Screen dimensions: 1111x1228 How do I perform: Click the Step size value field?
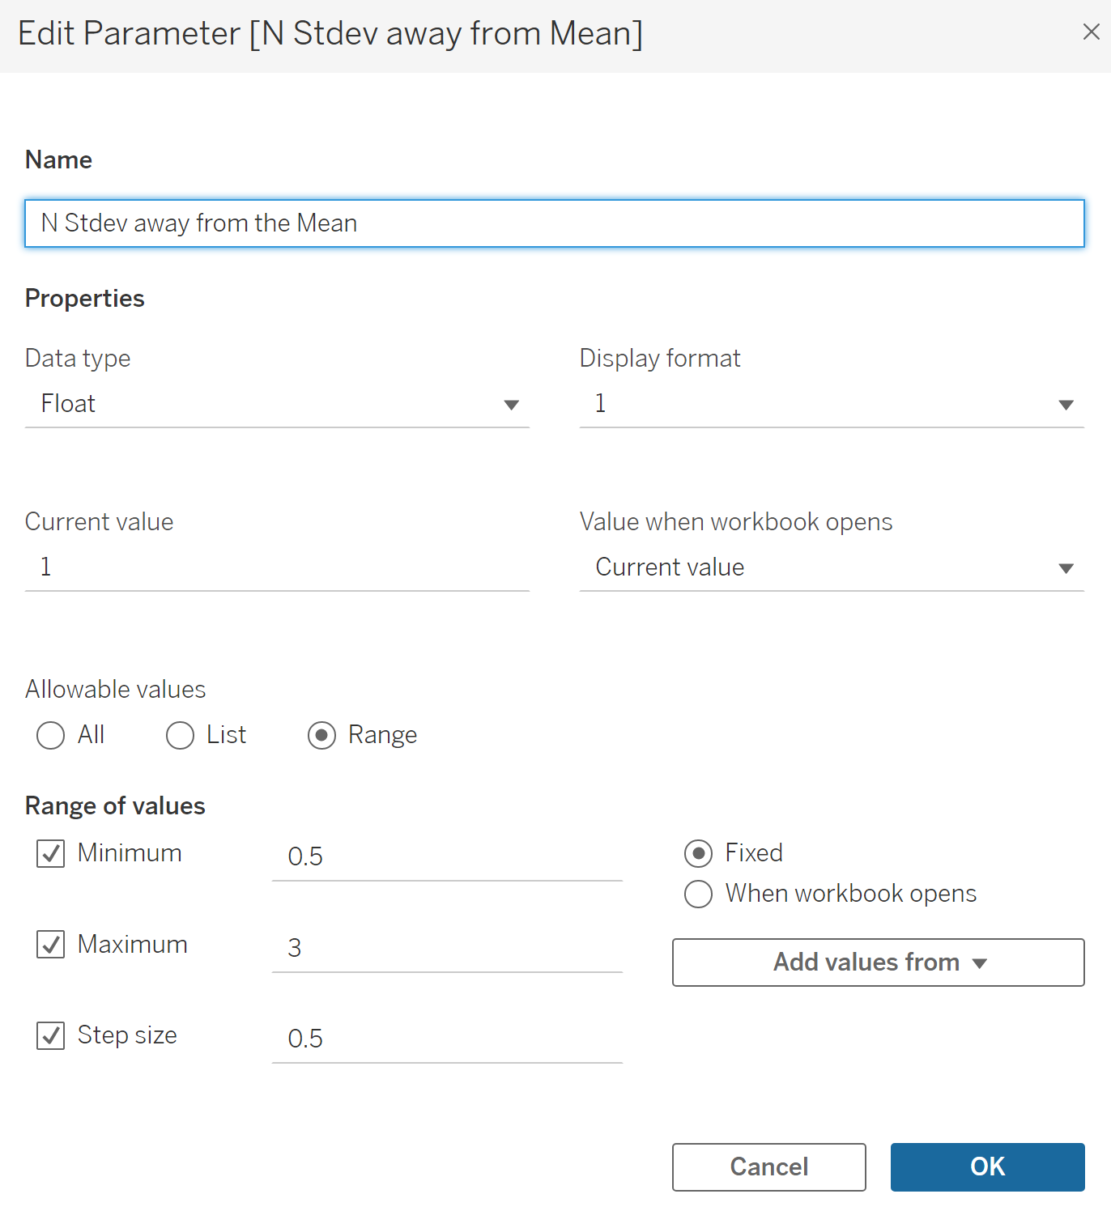[x=447, y=1039]
